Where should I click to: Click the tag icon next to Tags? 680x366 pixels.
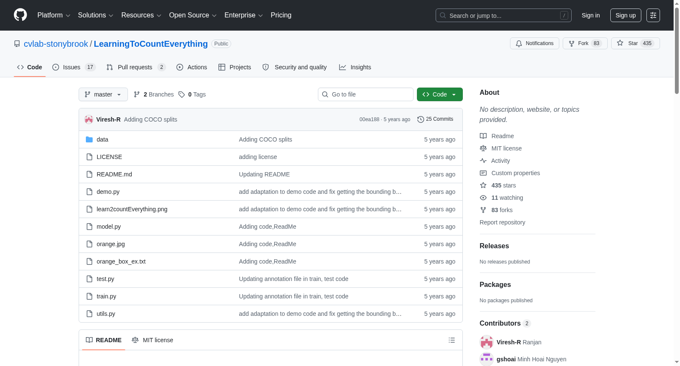tap(181, 94)
